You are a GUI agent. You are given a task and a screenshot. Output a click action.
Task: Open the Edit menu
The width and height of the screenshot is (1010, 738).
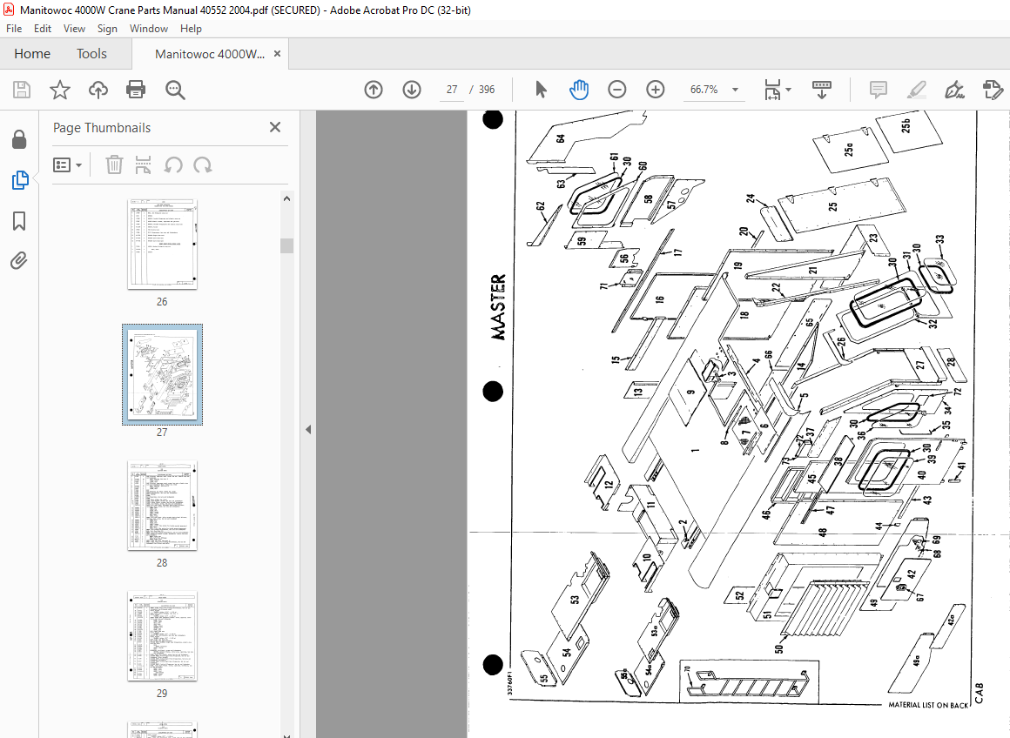point(43,29)
